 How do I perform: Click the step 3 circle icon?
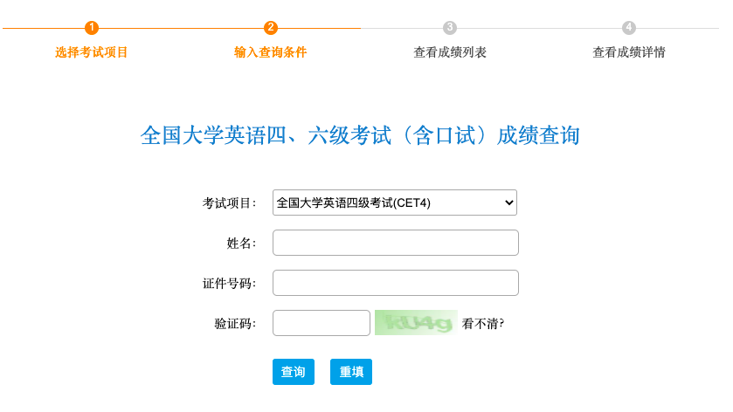(x=450, y=28)
